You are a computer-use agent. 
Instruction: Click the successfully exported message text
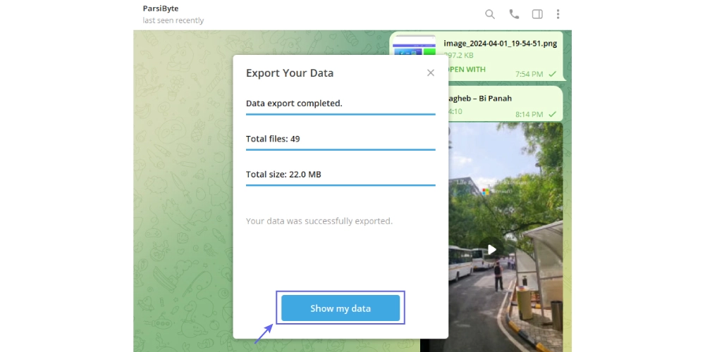tap(319, 221)
